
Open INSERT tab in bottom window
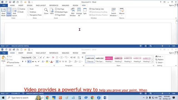pyautogui.click(x=21, y=53)
